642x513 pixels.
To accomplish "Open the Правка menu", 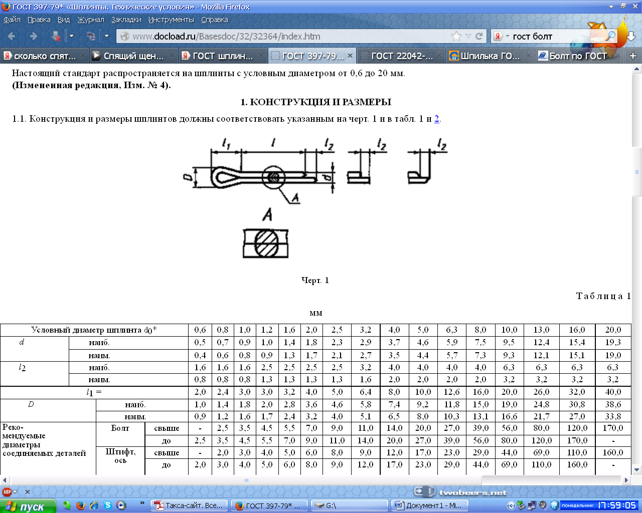I will 39,20.
